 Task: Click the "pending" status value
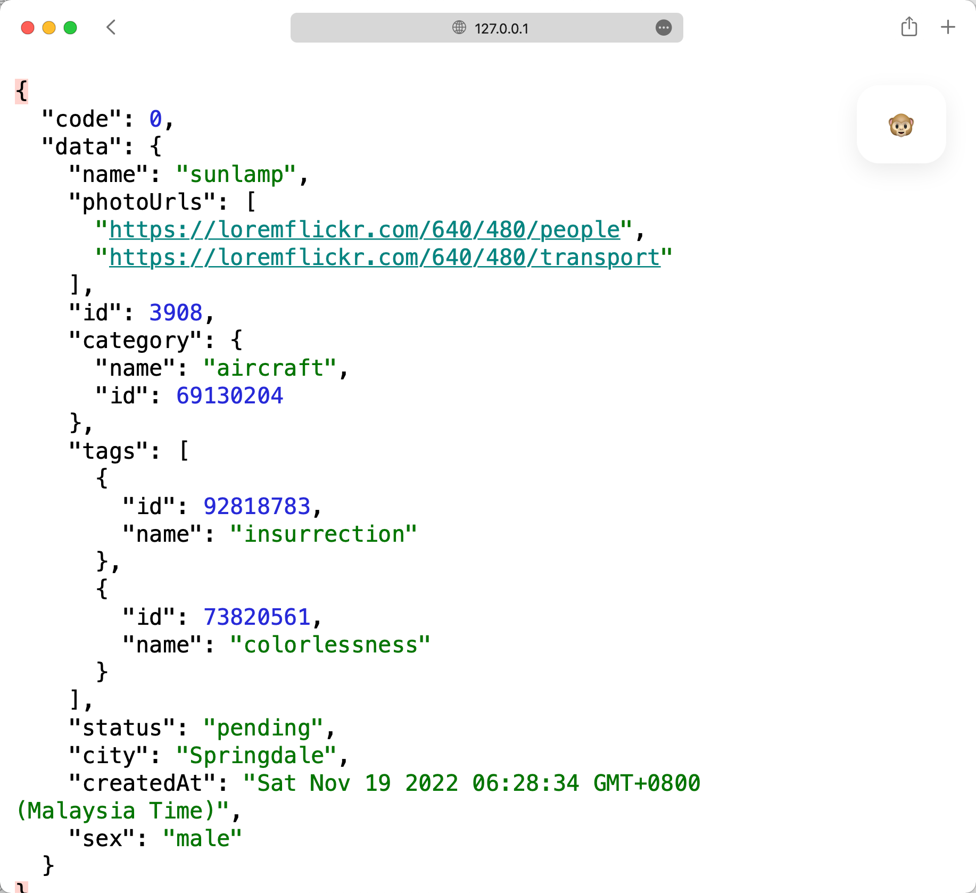click(x=263, y=728)
